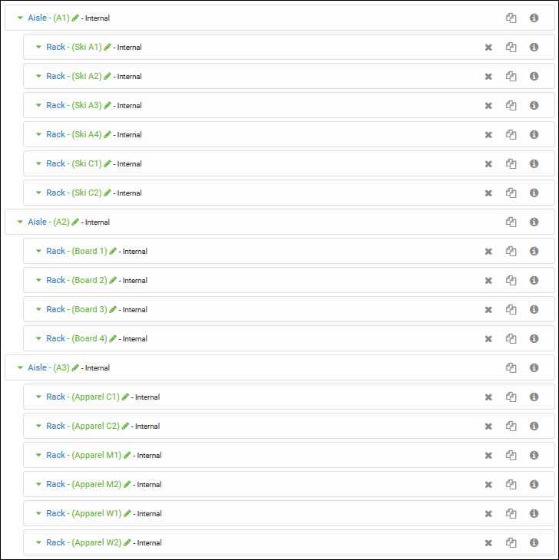Show info for Rack (Ski C2)

click(x=534, y=193)
